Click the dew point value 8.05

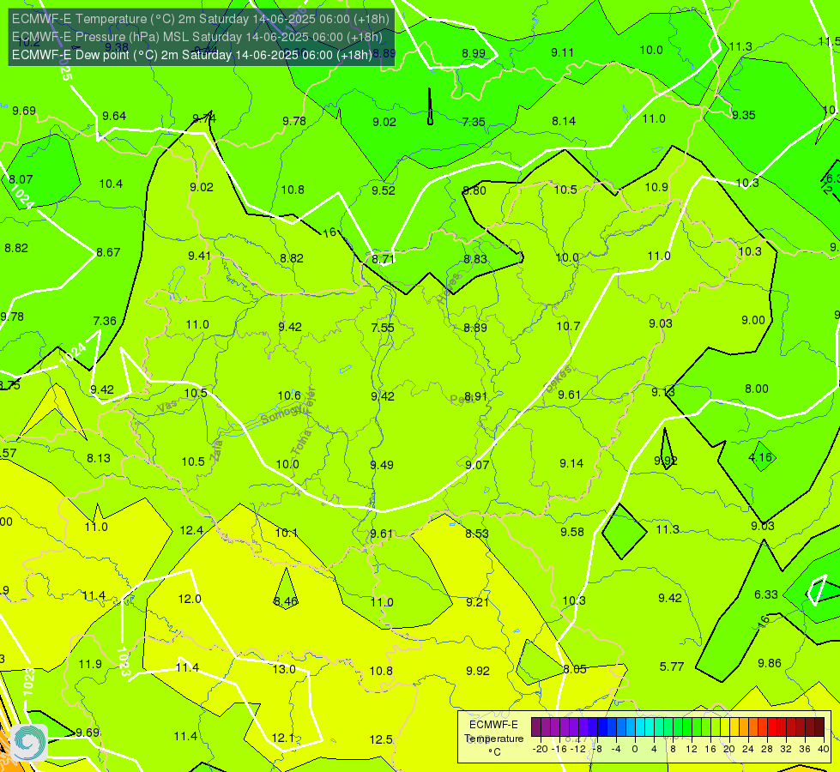tap(575, 669)
